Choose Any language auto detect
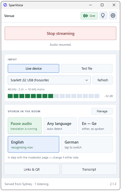Viewport: 121px width, 191px height. [60, 126]
